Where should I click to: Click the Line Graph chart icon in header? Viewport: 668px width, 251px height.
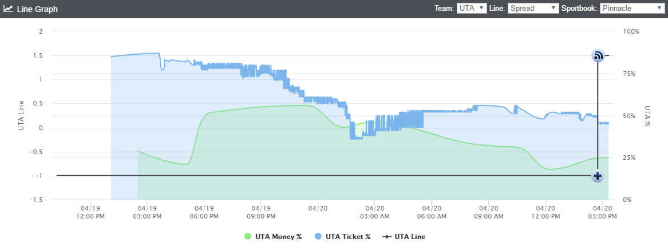click(8, 9)
